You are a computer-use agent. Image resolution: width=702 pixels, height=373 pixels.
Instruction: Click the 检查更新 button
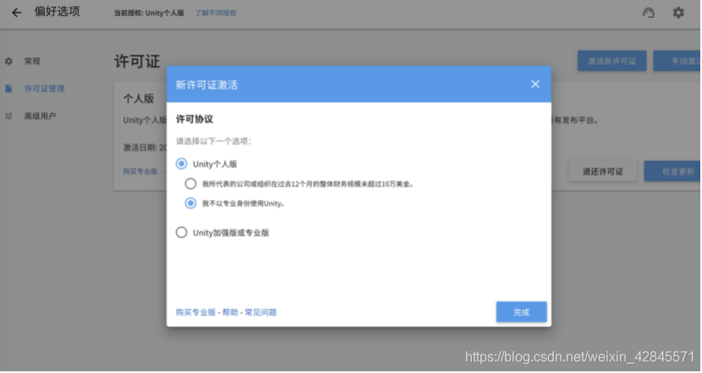pos(672,171)
